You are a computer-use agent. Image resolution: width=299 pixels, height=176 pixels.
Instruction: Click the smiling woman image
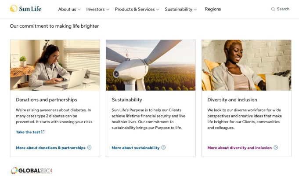click(x=246, y=65)
